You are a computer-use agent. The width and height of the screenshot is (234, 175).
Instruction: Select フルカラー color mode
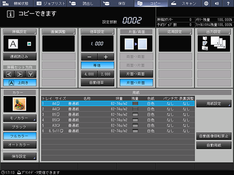(x=20, y=136)
